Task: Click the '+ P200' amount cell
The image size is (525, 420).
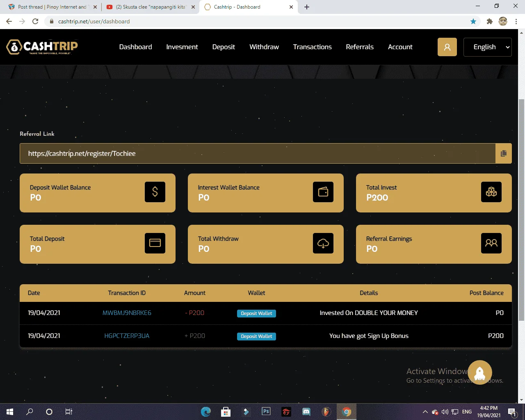Action: click(194, 336)
